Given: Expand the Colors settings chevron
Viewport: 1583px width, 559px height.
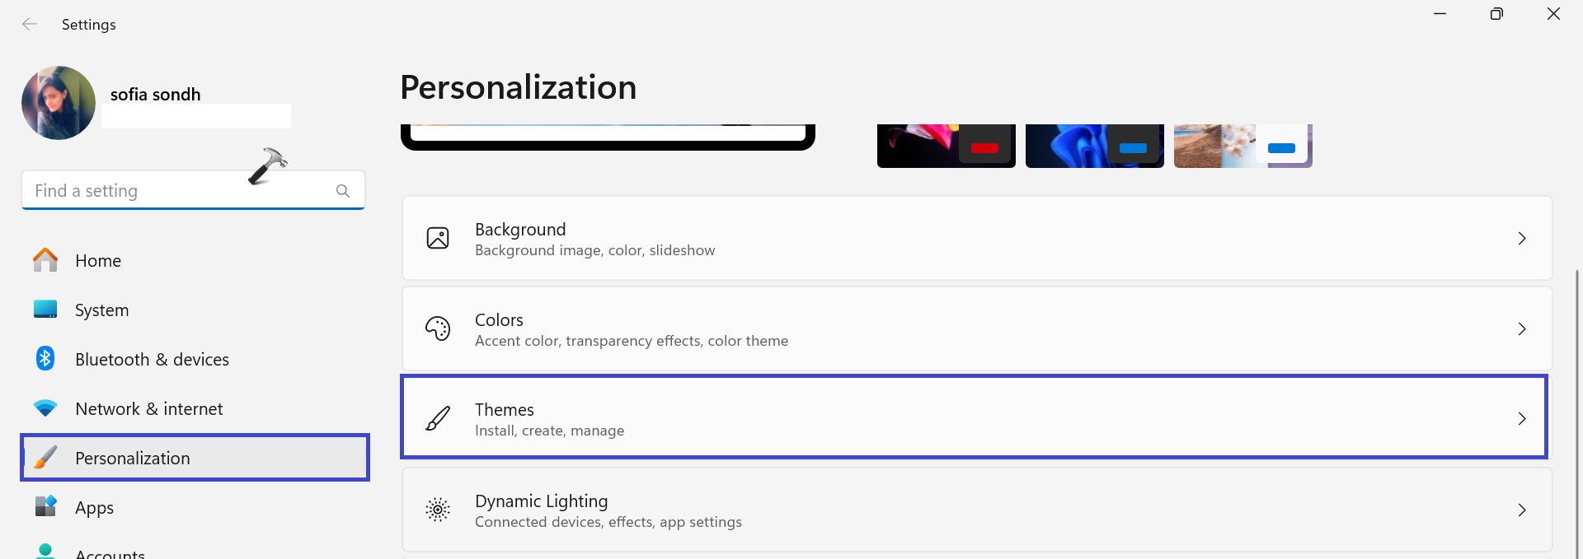Looking at the screenshot, I should 1522,329.
